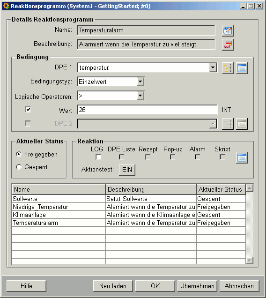Viewport: 266px width, 298px height.
Task: Click the disabled DPE 2 panel icon
Action: tap(242, 124)
